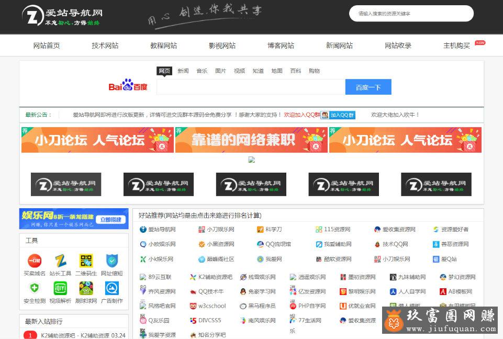503x339 pixels.
Task: Open the 网址缩短 shield icon
Action: coord(112,261)
